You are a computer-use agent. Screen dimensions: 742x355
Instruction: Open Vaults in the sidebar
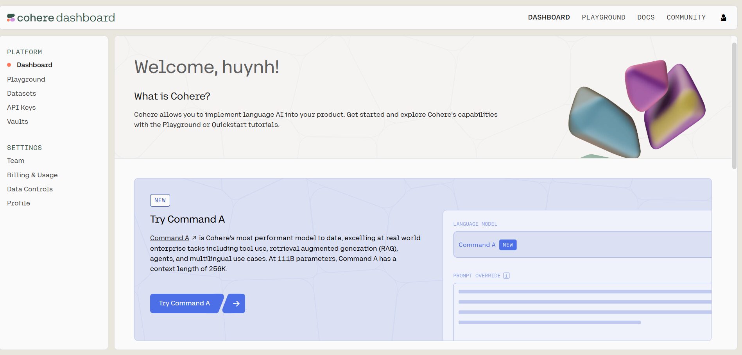(x=18, y=121)
